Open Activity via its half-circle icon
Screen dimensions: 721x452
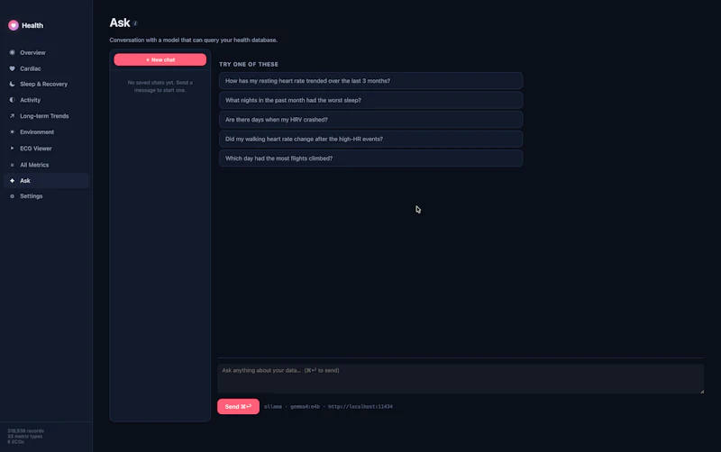tap(12, 100)
